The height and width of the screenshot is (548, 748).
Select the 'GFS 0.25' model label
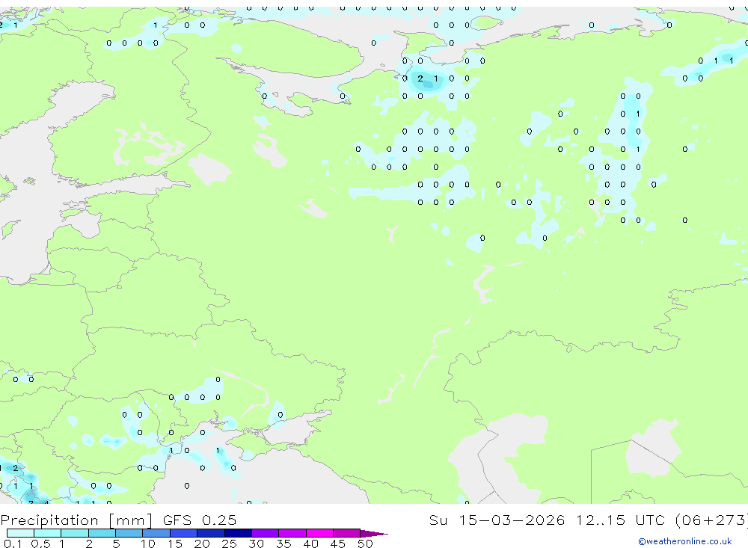[200, 520]
